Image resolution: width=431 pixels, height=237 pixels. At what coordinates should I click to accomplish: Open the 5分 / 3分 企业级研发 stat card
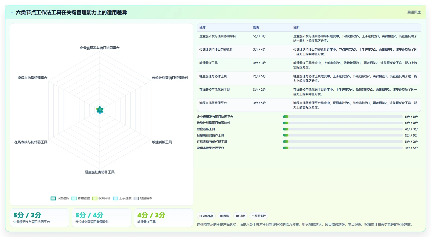coord(39,218)
